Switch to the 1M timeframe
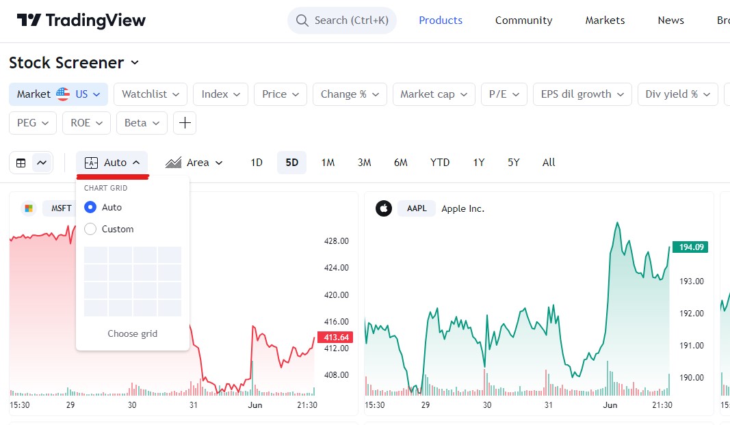This screenshot has height=425, width=730. click(328, 163)
